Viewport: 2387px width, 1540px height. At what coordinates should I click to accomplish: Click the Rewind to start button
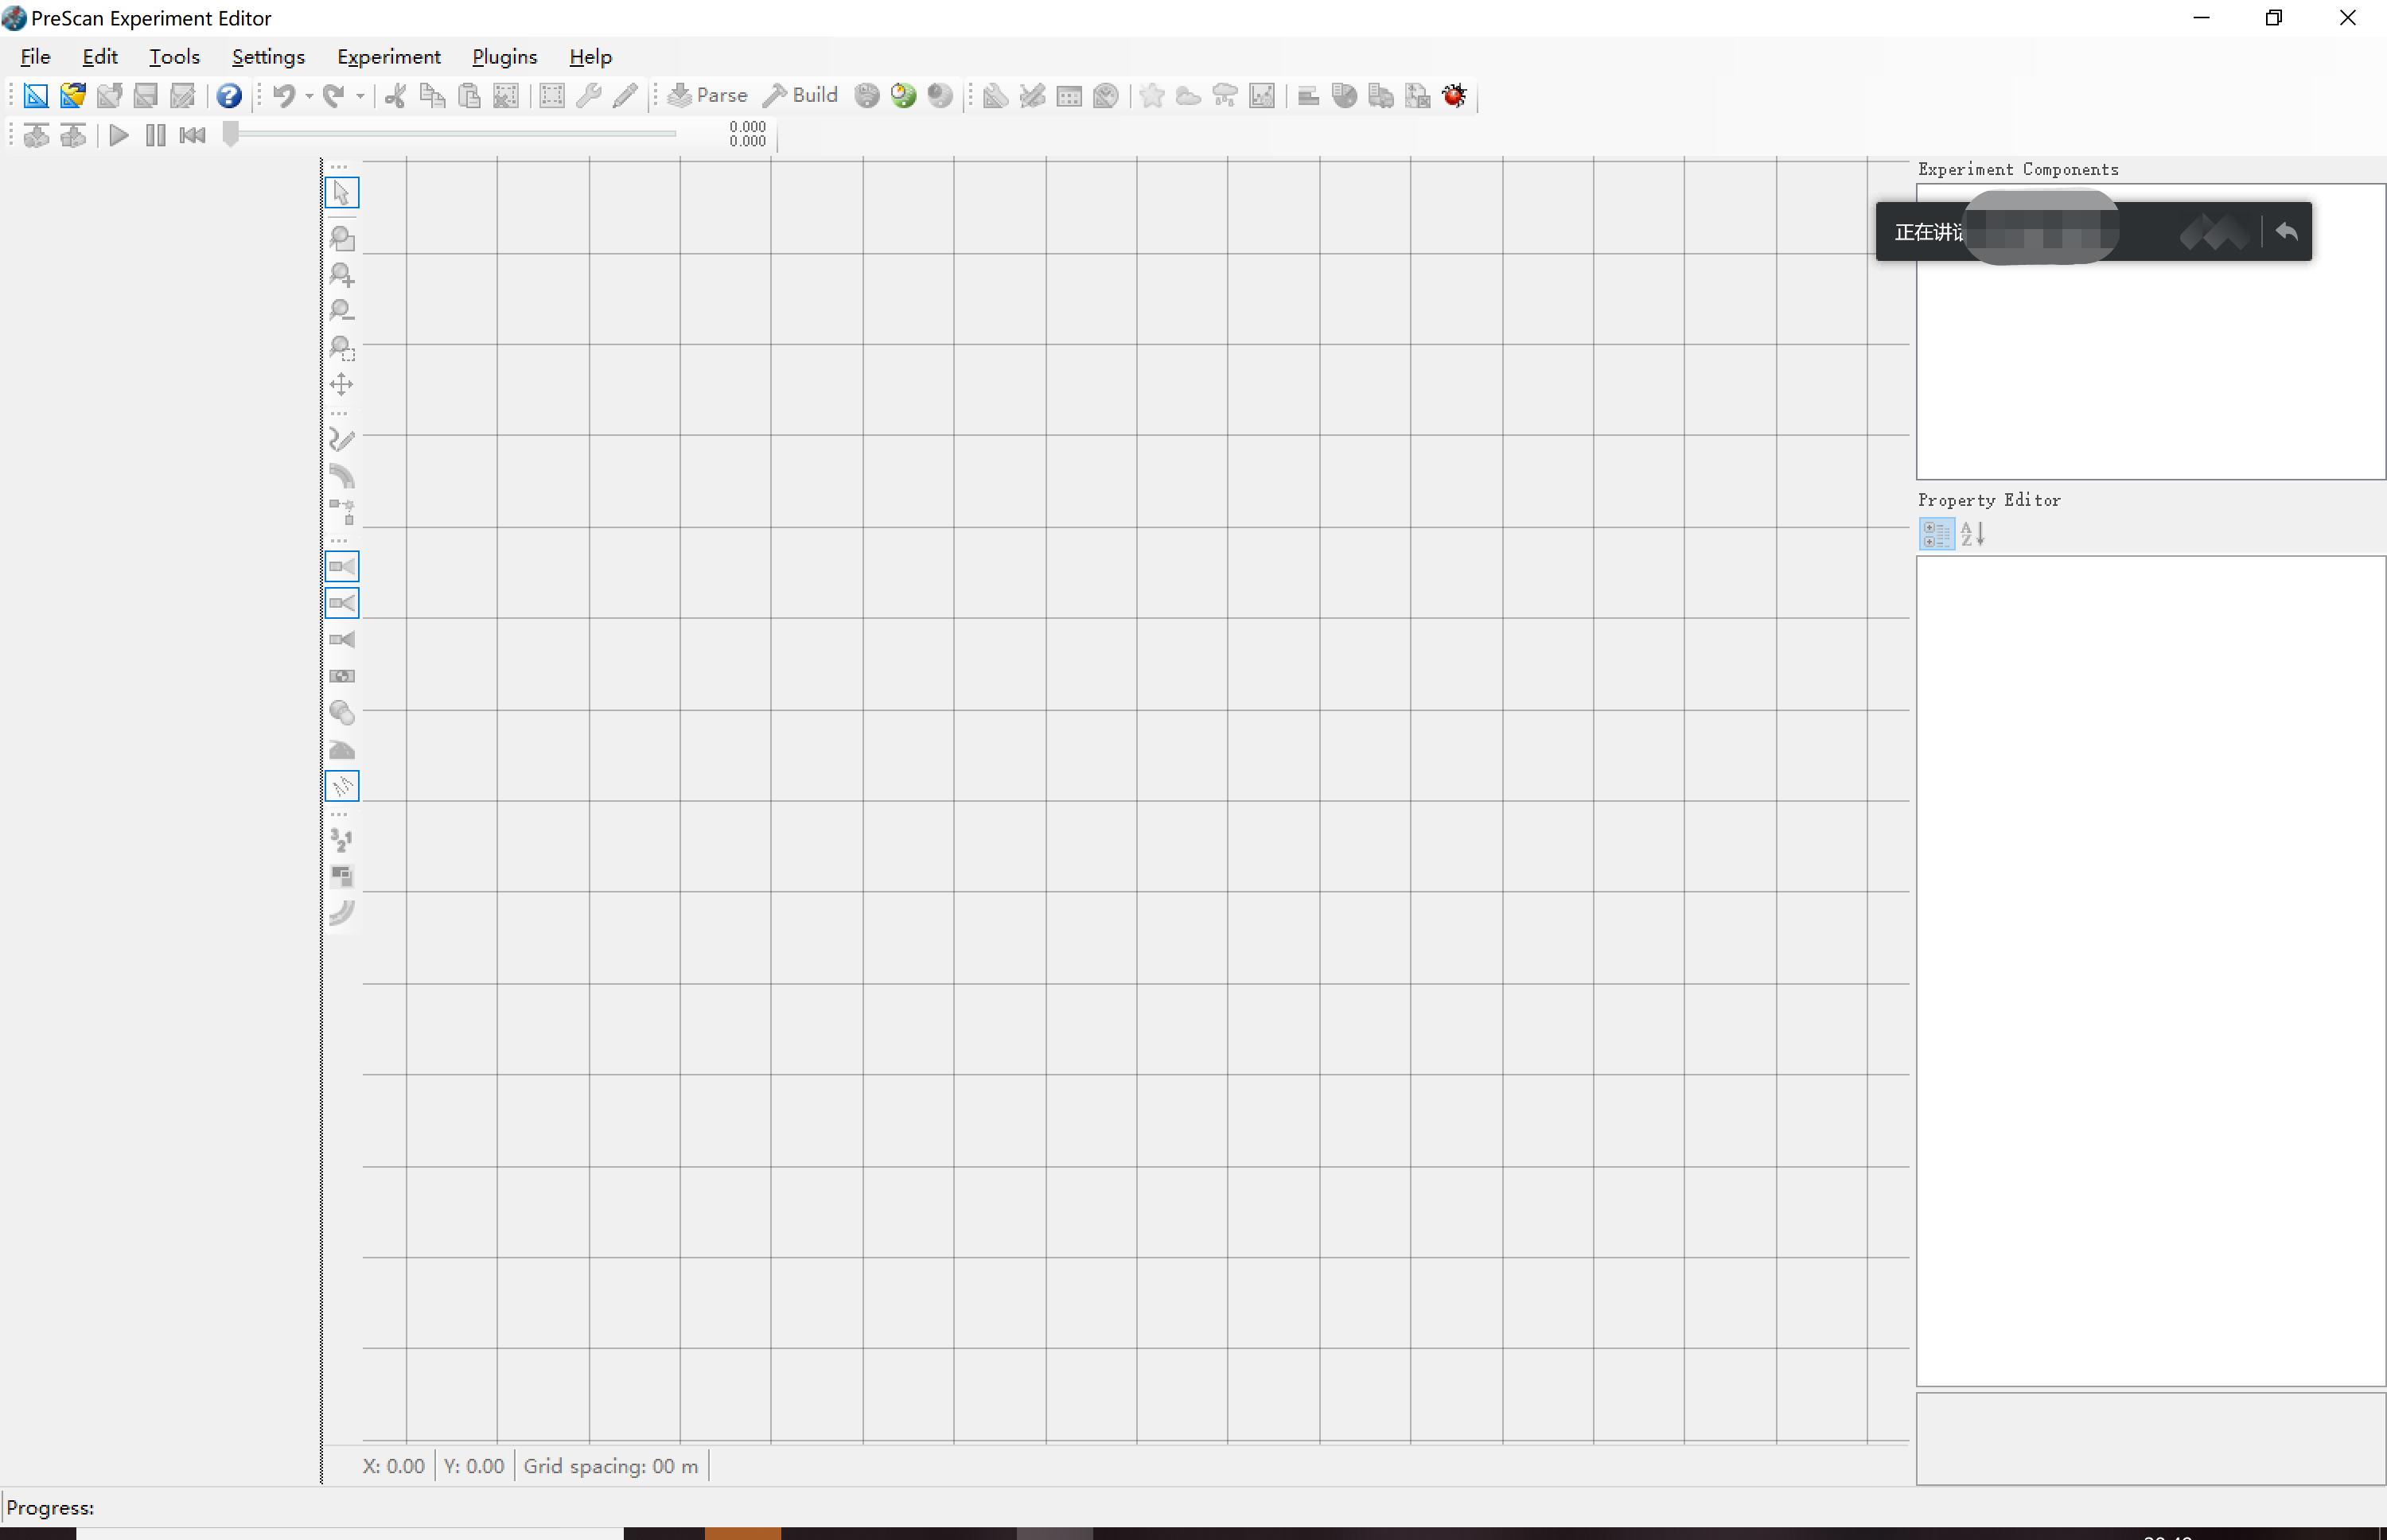click(x=192, y=135)
